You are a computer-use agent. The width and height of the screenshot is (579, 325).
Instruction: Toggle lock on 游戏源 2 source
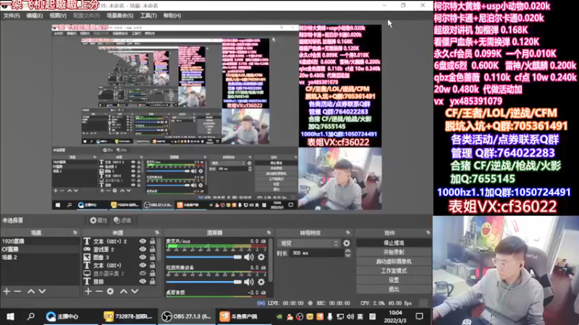153,249
